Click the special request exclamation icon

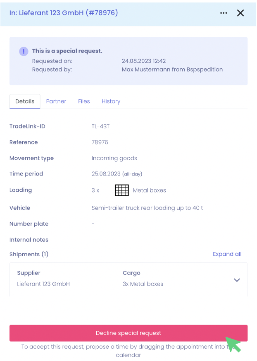pyautogui.click(x=24, y=51)
